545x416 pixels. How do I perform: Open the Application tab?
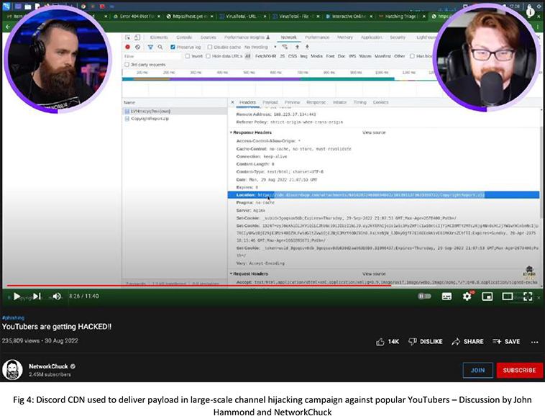tap(371, 37)
